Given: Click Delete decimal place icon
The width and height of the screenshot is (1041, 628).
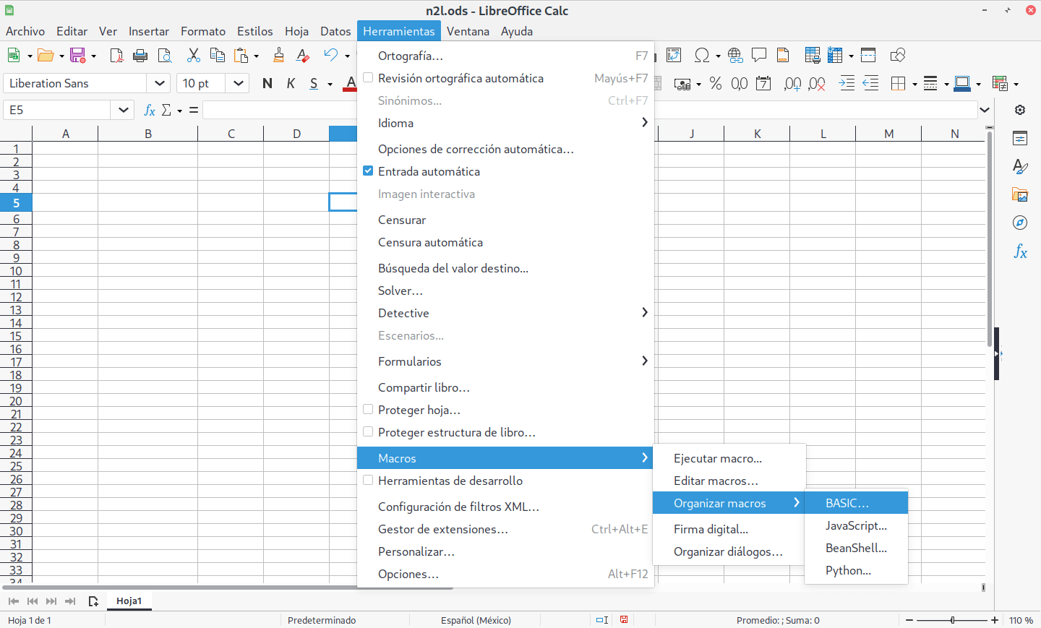Looking at the screenshot, I should 817,83.
